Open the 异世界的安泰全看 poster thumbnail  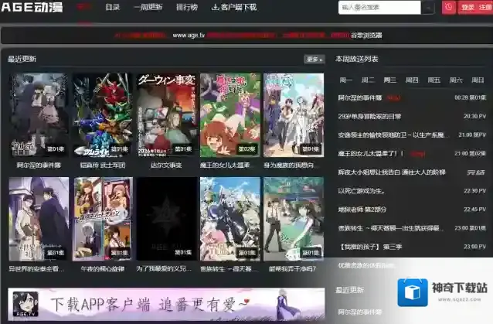pos(39,219)
